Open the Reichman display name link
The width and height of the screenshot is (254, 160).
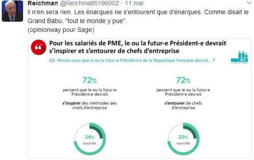click(x=43, y=3)
